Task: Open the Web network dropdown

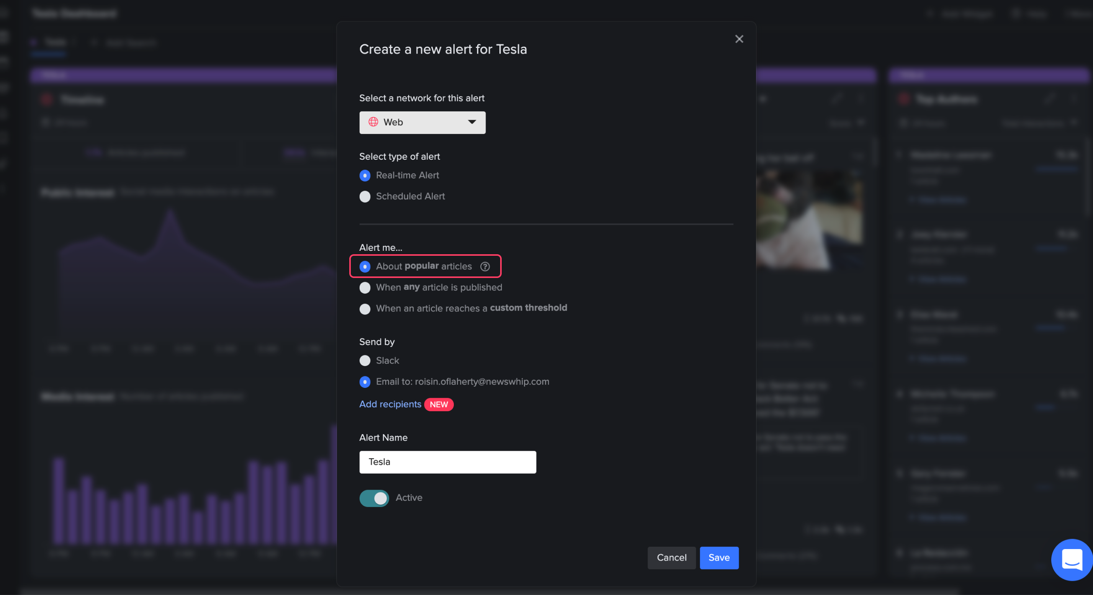Action: 422,123
